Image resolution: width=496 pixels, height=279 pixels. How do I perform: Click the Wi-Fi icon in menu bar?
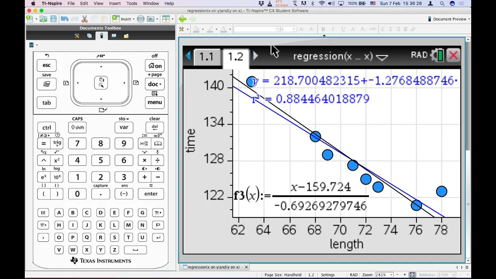[322, 3]
